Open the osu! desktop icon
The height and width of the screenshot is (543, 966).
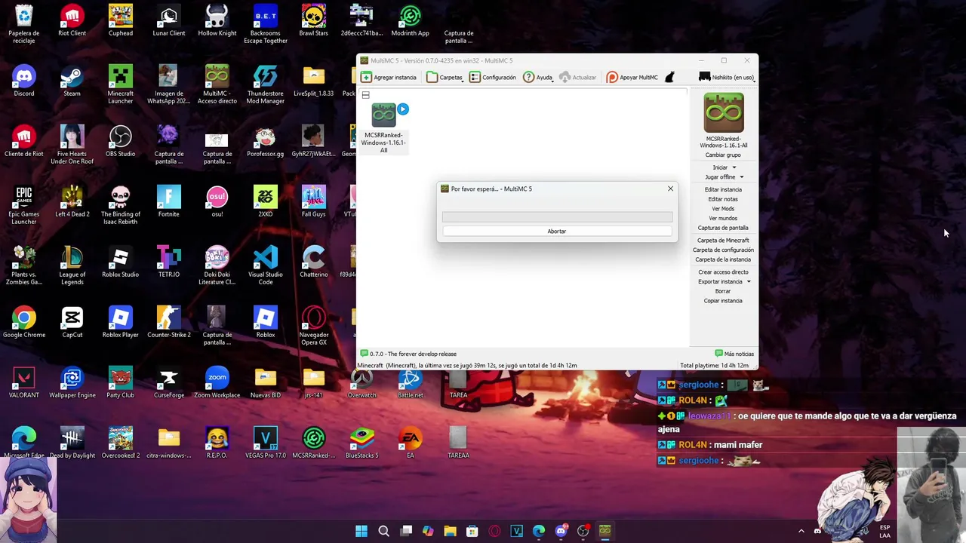coord(217,202)
